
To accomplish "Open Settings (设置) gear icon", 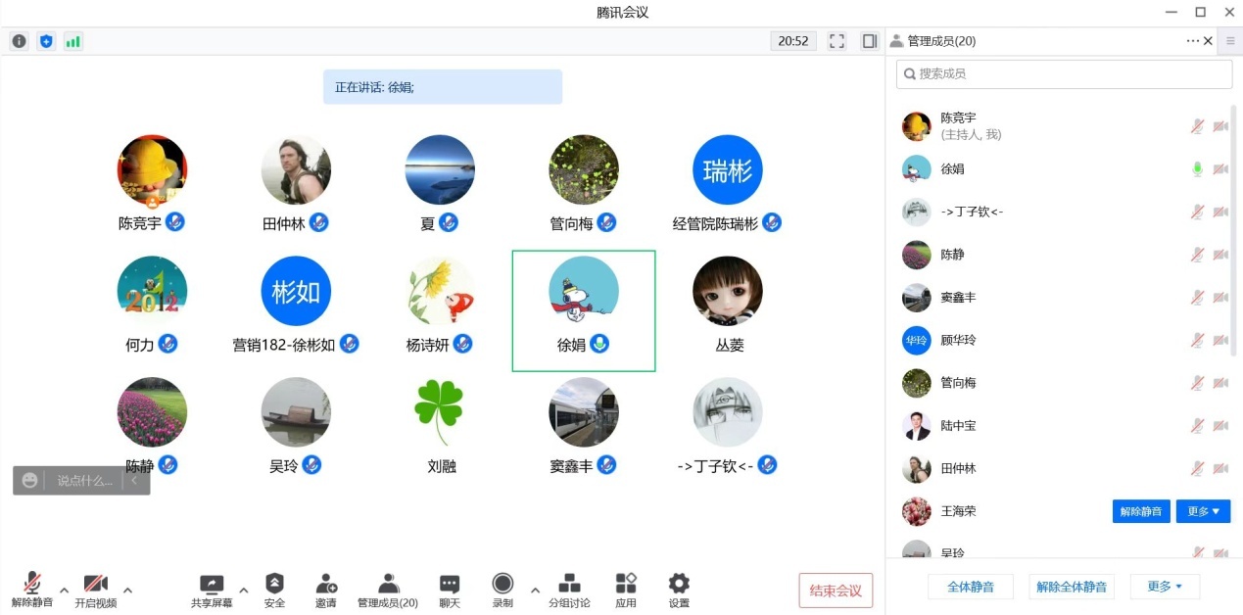I will (x=679, y=591).
